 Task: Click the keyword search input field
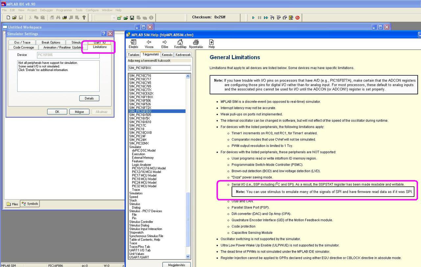tap(159, 68)
